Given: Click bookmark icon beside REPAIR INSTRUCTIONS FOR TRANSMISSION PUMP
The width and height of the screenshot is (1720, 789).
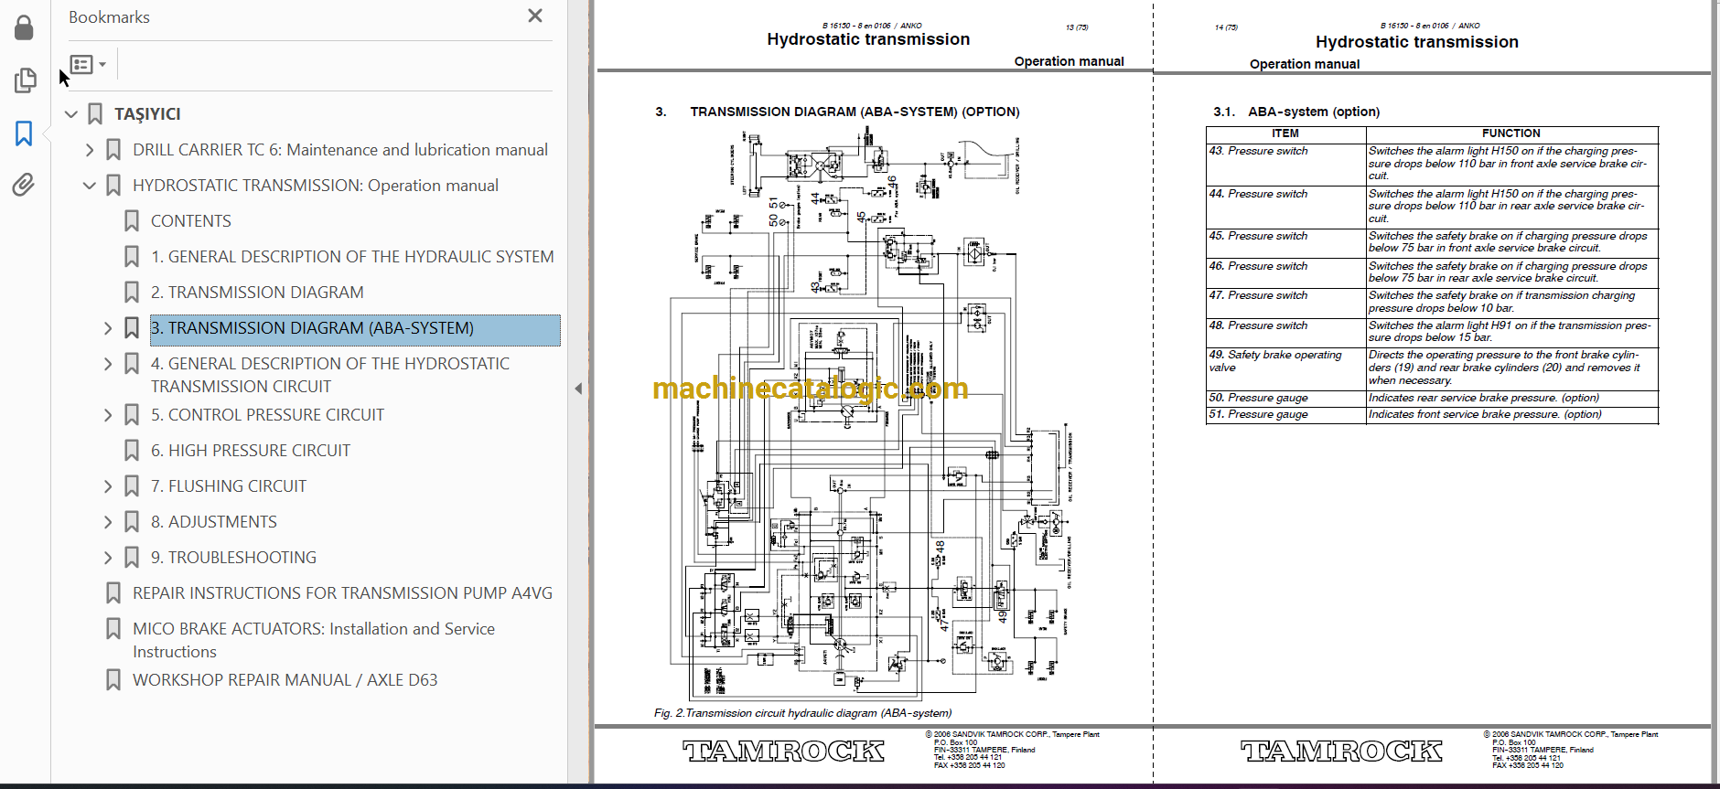Looking at the screenshot, I should [x=113, y=593].
